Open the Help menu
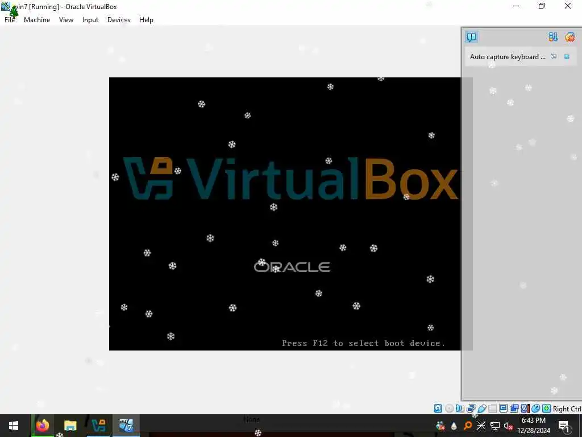This screenshot has height=437, width=582. click(x=146, y=20)
